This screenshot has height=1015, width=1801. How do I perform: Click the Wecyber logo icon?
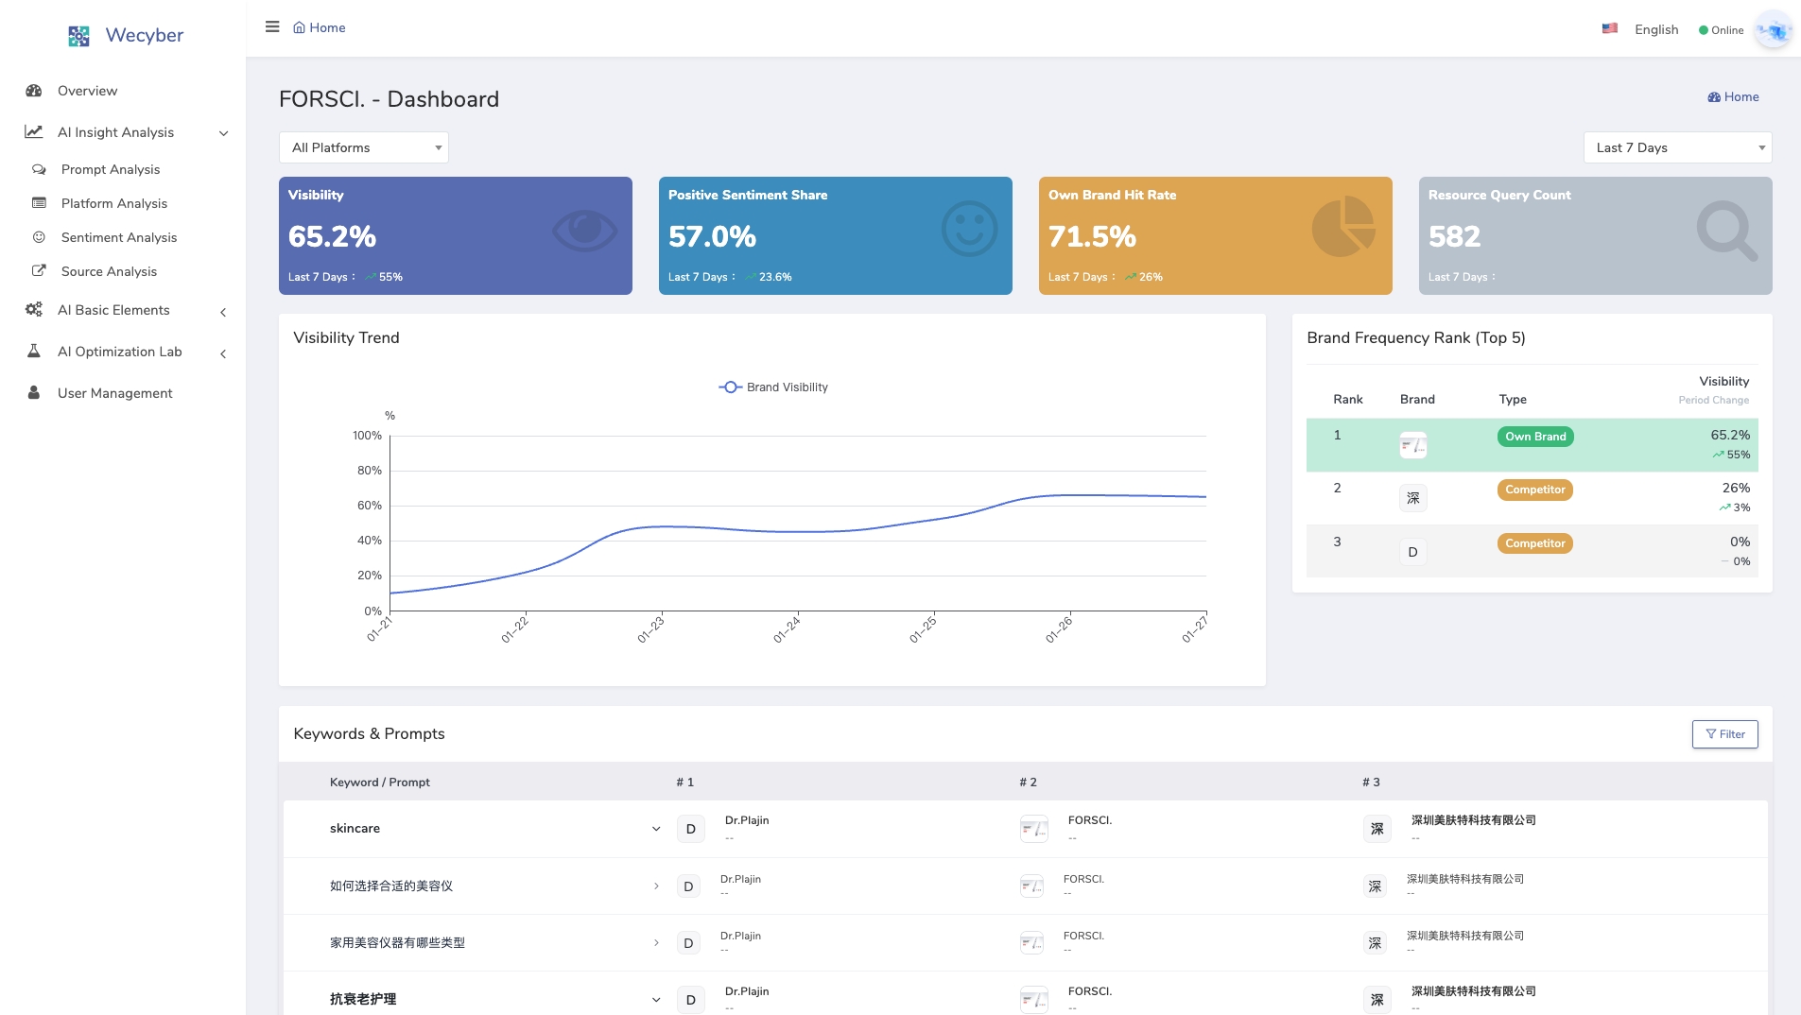(79, 36)
